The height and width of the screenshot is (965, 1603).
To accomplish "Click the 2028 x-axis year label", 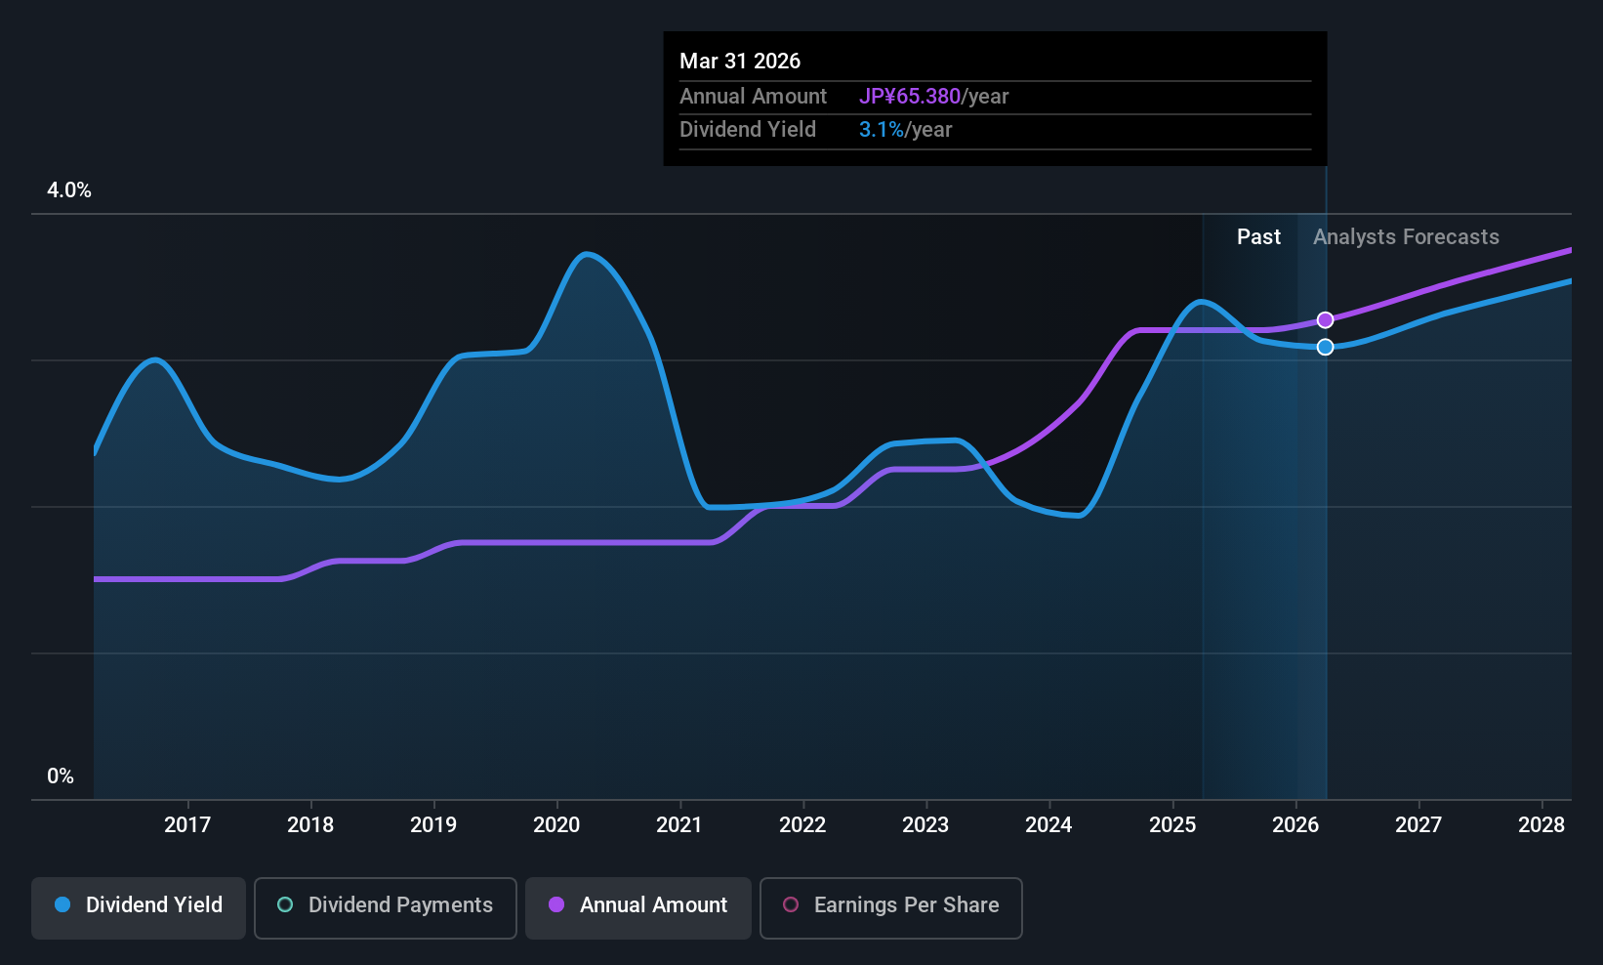I will click(x=1541, y=824).
